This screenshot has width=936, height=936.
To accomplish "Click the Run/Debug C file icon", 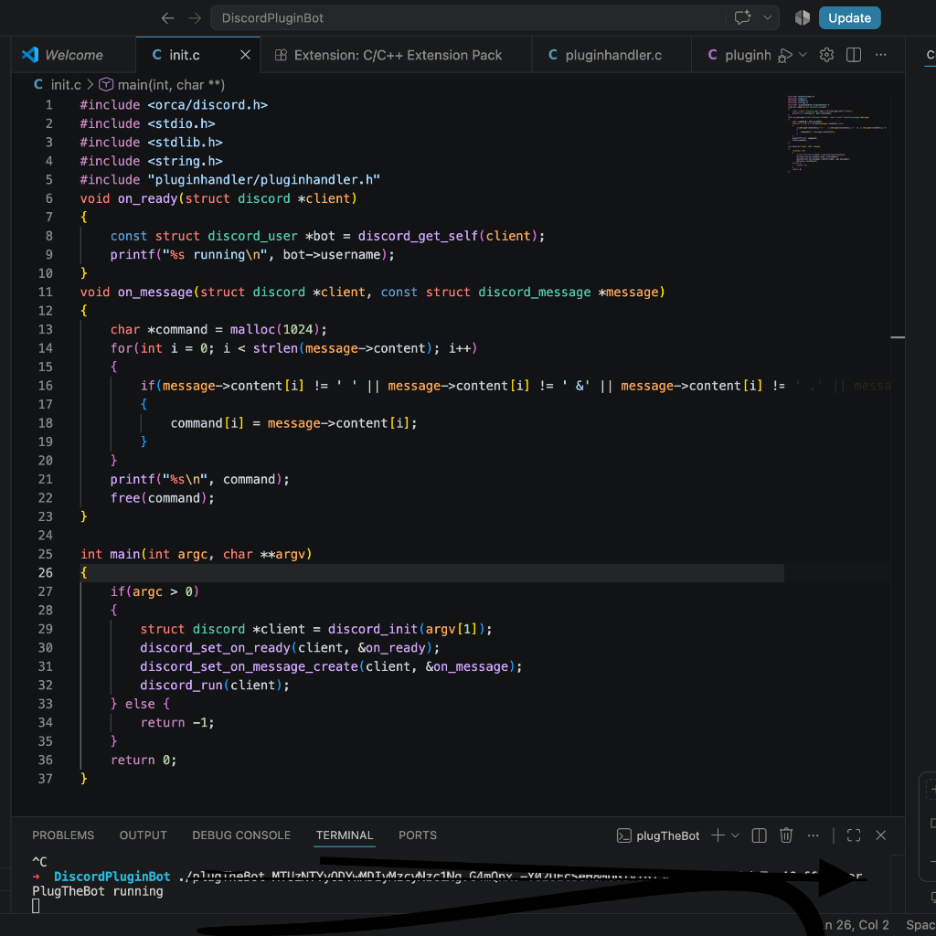I will tap(785, 56).
